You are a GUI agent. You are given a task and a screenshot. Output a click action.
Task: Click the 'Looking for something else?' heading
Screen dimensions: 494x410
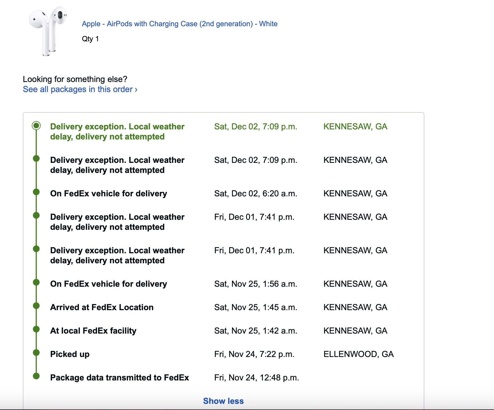(x=75, y=79)
